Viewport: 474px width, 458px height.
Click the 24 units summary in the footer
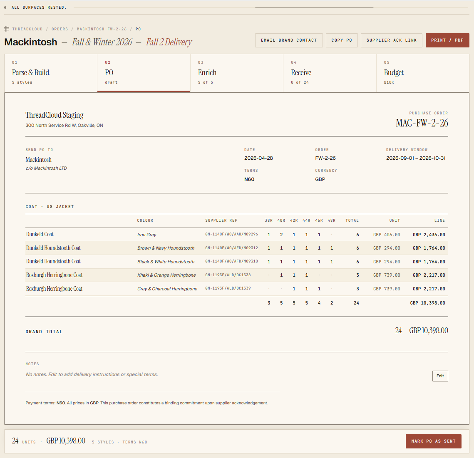click(24, 441)
